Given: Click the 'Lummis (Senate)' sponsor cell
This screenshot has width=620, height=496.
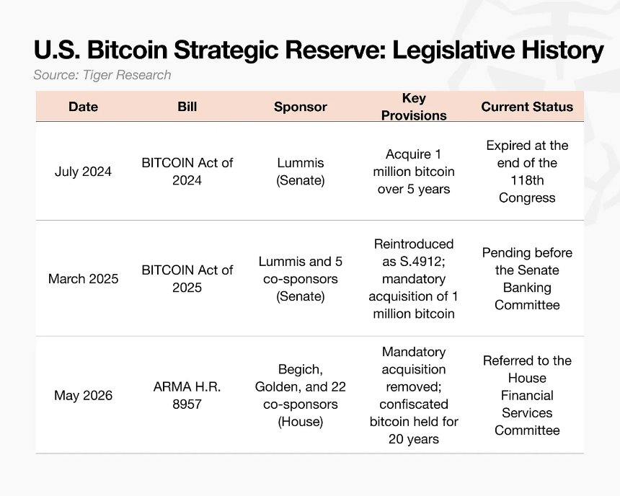Looking at the screenshot, I should coord(301,172).
